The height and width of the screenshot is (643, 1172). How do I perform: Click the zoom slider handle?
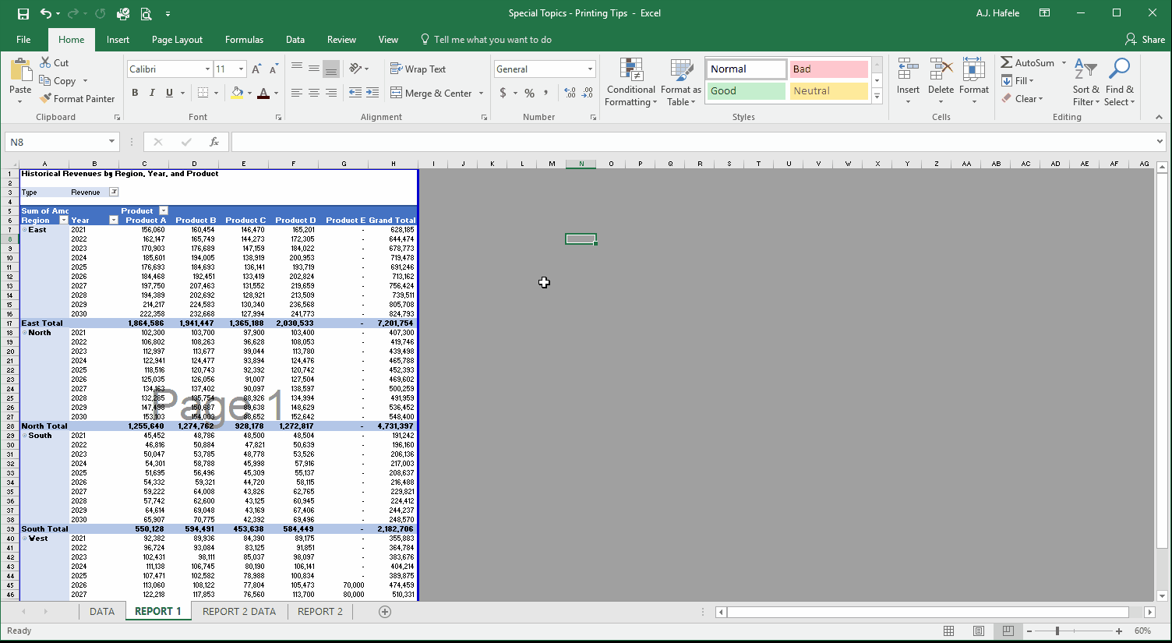1057,631
